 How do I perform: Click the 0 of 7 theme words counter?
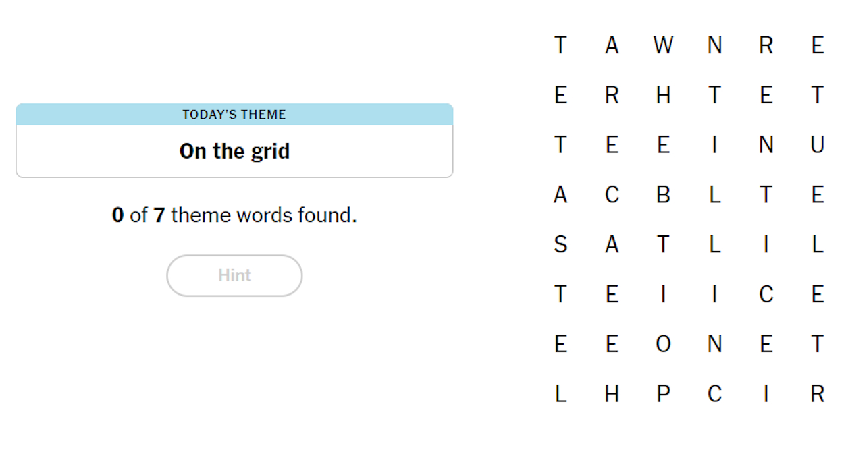coord(234,215)
